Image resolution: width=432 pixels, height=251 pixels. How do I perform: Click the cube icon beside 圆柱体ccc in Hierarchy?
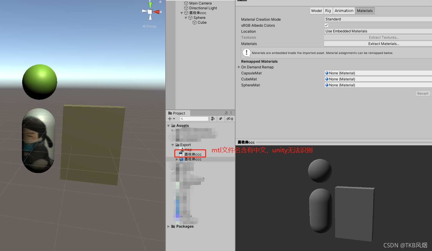click(x=186, y=13)
